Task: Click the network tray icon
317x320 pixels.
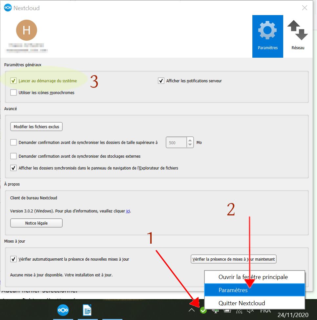Action: point(215,311)
